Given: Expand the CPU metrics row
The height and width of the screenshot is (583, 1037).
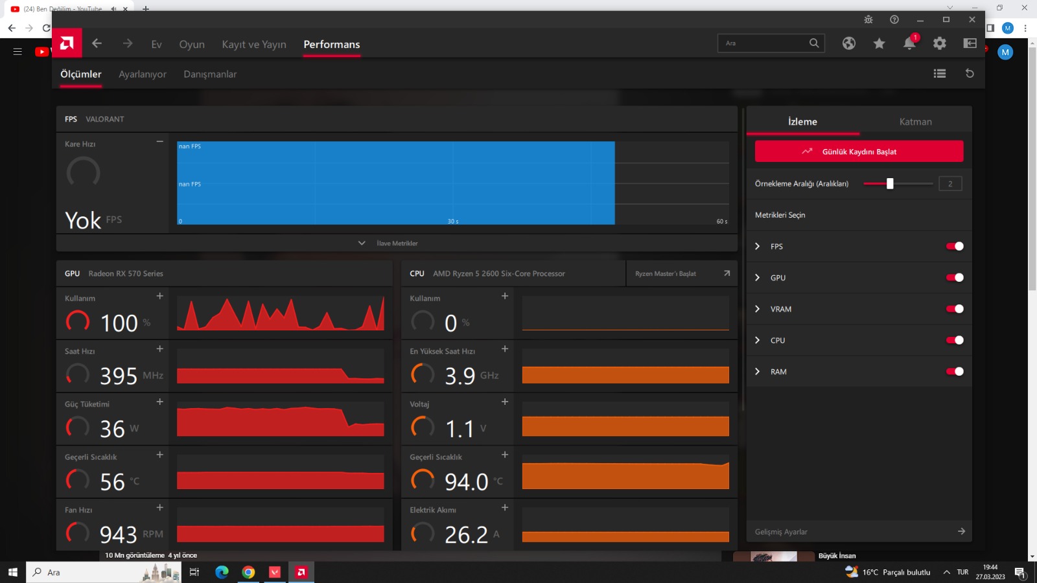Looking at the screenshot, I should pyautogui.click(x=757, y=340).
